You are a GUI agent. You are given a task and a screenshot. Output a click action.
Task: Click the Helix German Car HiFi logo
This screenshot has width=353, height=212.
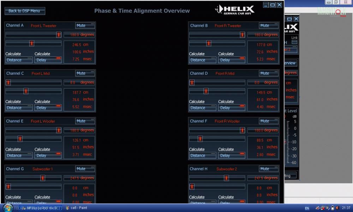point(235,10)
